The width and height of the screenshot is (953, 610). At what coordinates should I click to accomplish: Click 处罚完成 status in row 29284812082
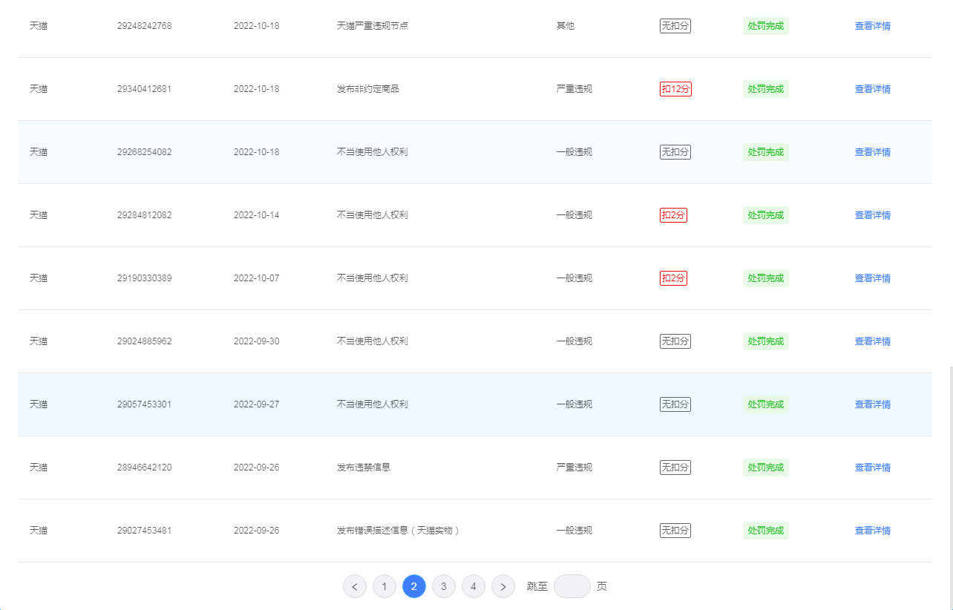coord(765,215)
